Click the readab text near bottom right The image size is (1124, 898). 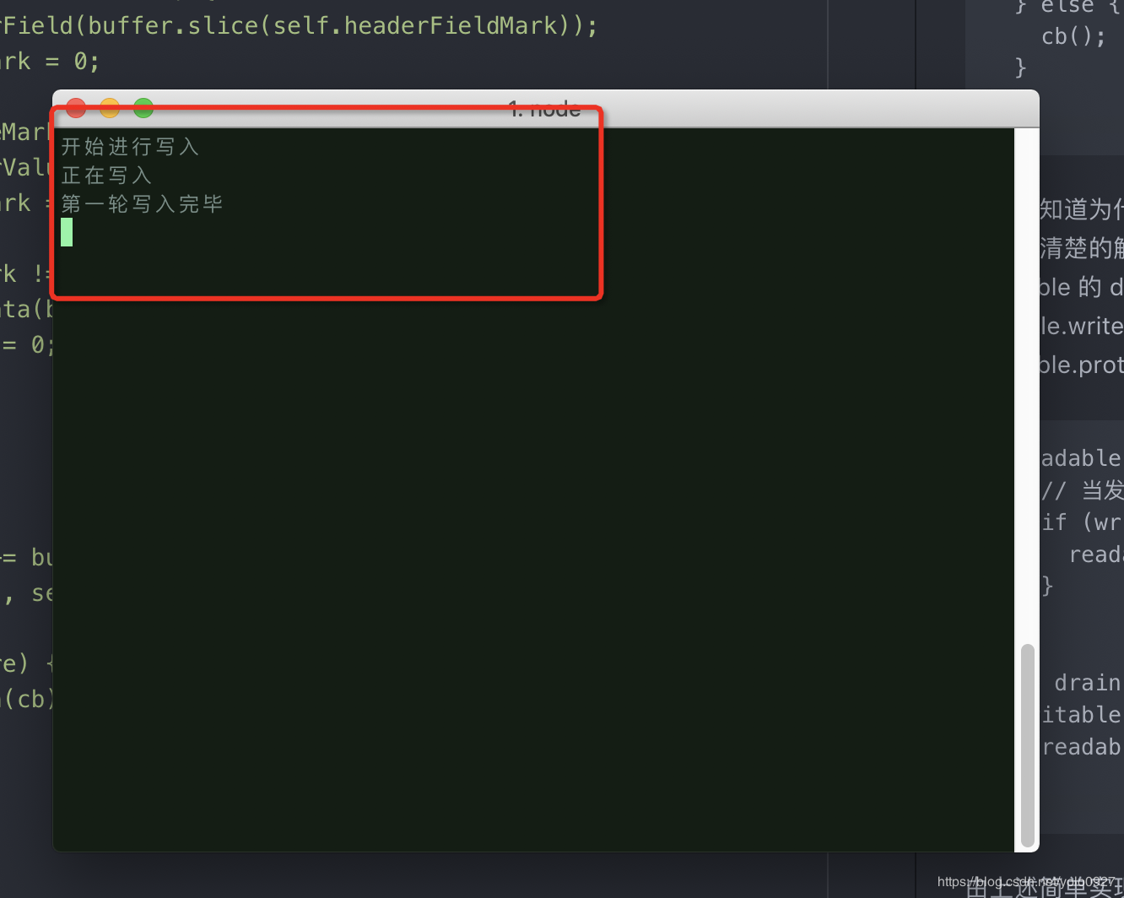(x=1083, y=747)
